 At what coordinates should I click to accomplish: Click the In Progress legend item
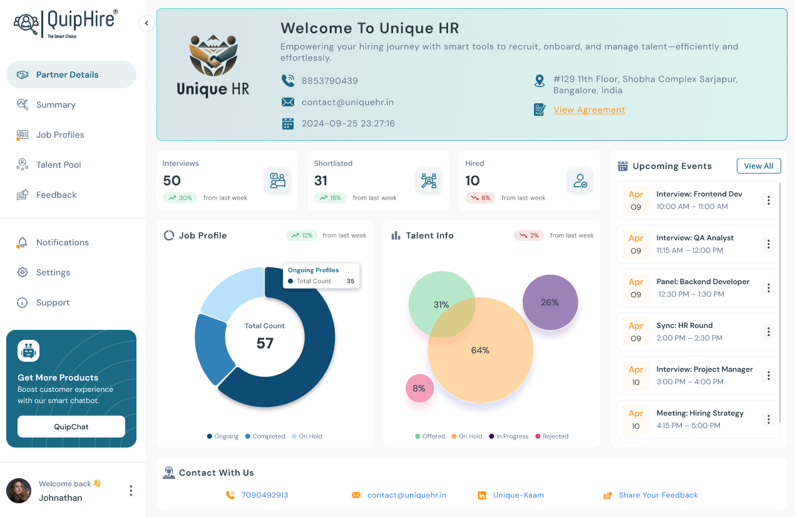point(509,436)
